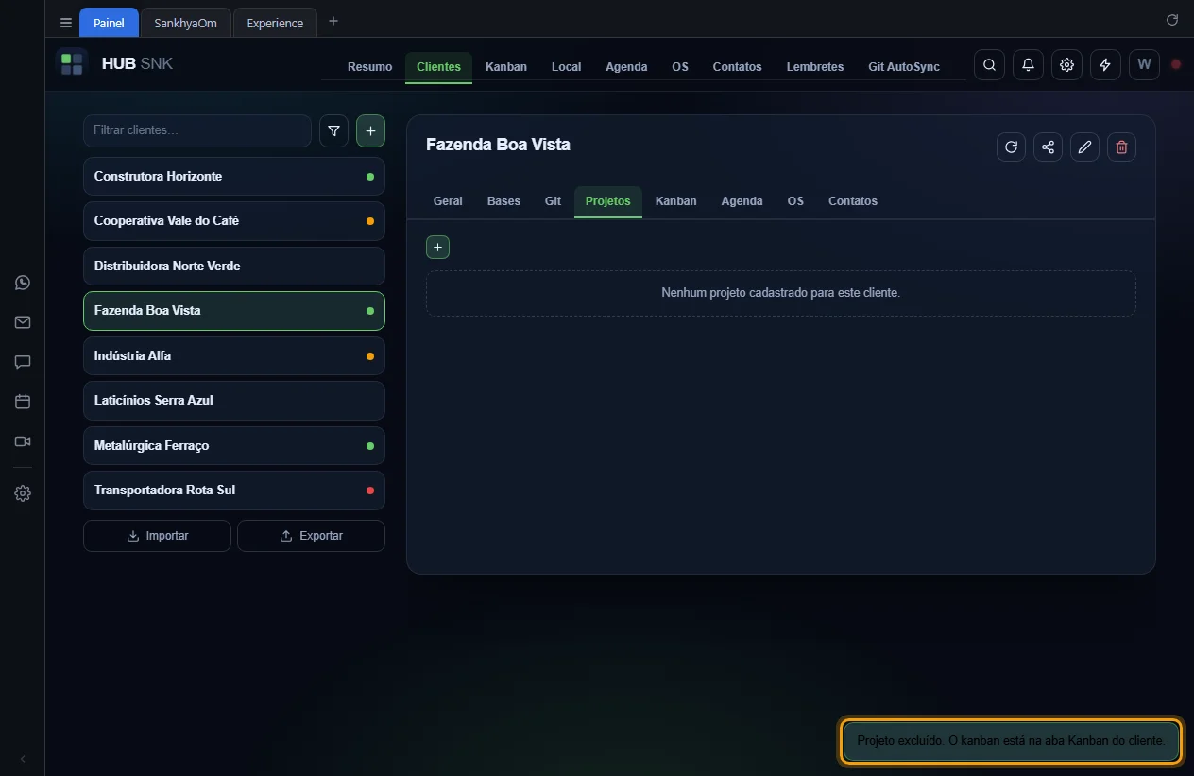The image size is (1194, 776).
Task: Select Metalúrgica Ferraço client
Action: click(x=234, y=446)
